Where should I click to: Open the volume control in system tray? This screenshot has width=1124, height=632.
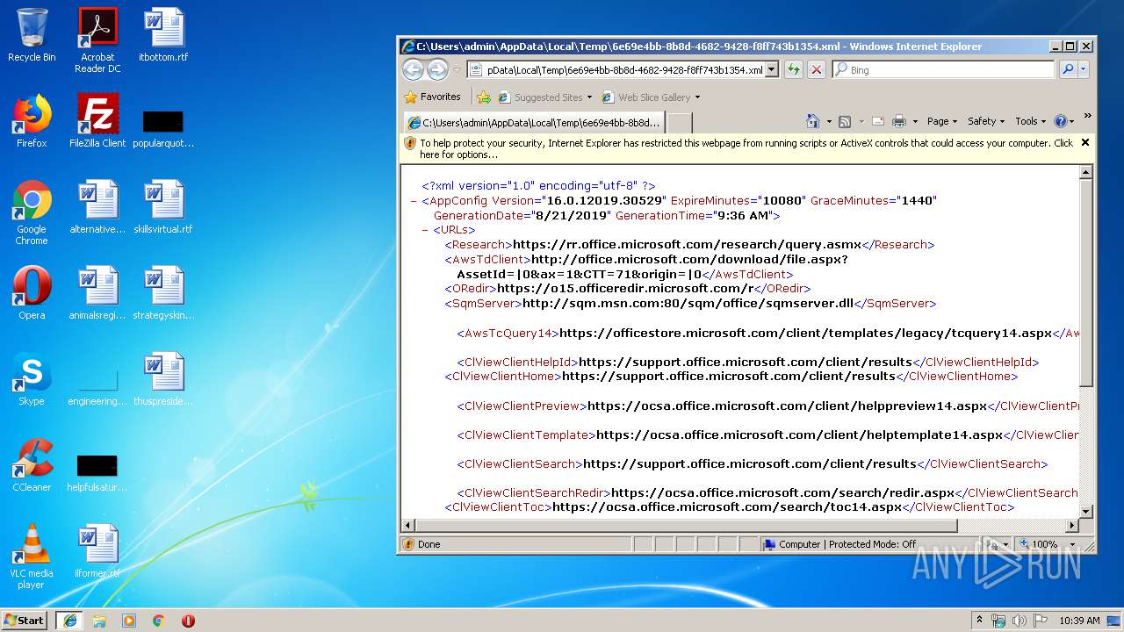1020,621
